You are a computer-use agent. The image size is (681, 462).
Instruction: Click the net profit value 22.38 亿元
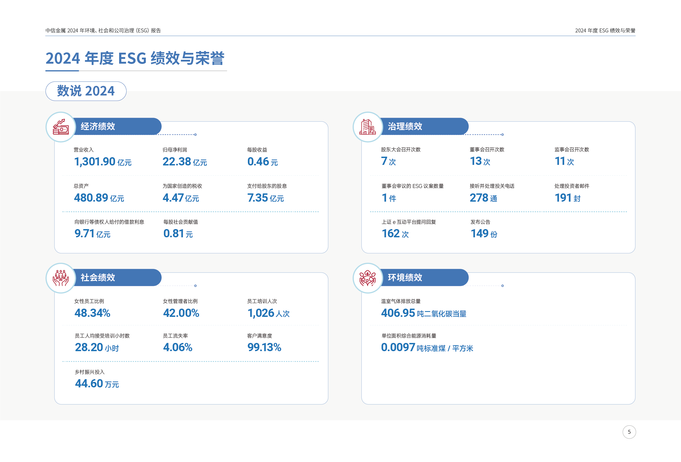(185, 162)
